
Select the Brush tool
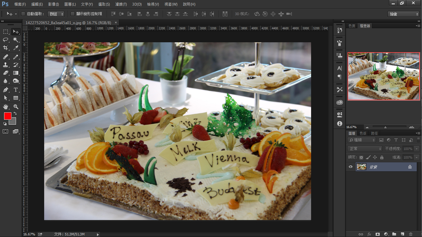(x=16, y=57)
